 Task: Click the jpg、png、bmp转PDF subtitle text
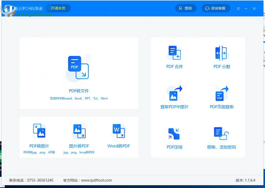pos(79,152)
